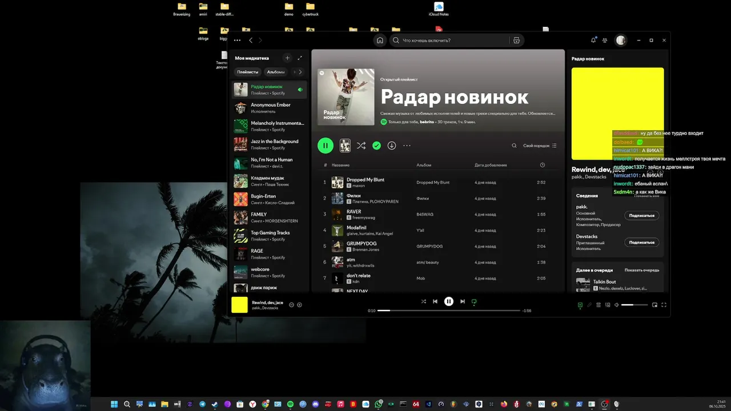Sort by Дата добавления column header
Viewport: 731px width, 411px height.
click(491, 165)
